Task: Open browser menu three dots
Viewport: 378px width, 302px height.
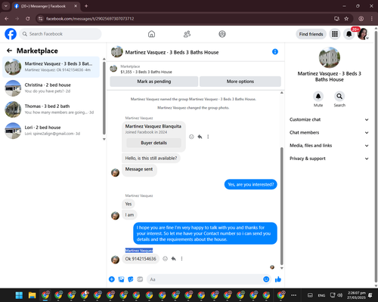Action: 372,19
